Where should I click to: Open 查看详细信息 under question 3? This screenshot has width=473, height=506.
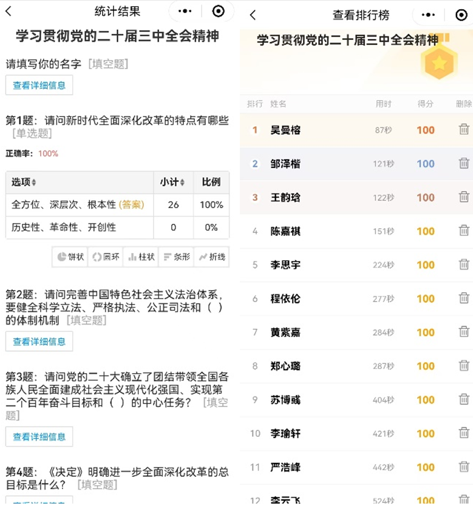coord(39,436)
